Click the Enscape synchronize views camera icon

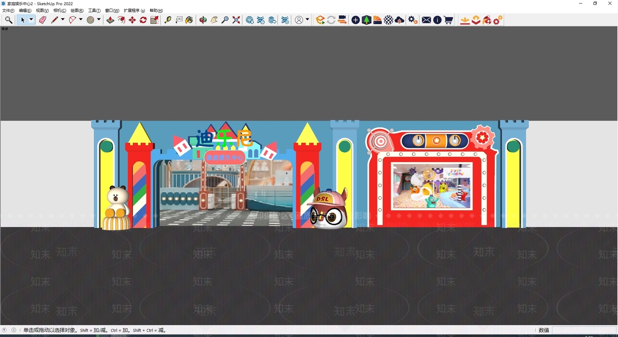point(342,20)
